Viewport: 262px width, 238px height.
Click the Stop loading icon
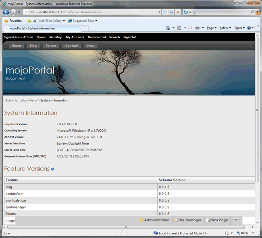pos(178,12)
